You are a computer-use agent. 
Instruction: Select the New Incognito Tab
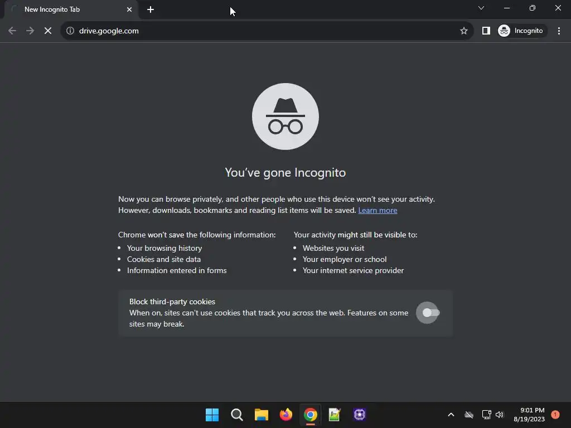point(71,9)
